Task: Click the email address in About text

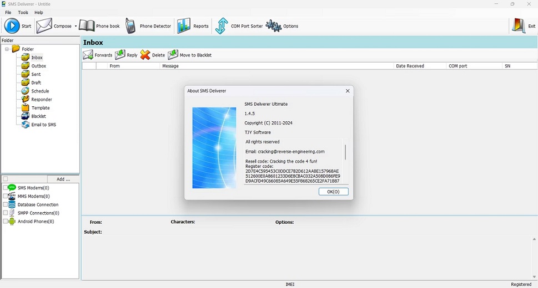Action: coord(291,151)
